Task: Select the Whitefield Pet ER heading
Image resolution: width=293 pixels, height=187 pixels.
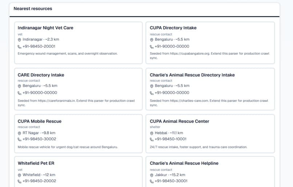Action: [x=36, y=163]
